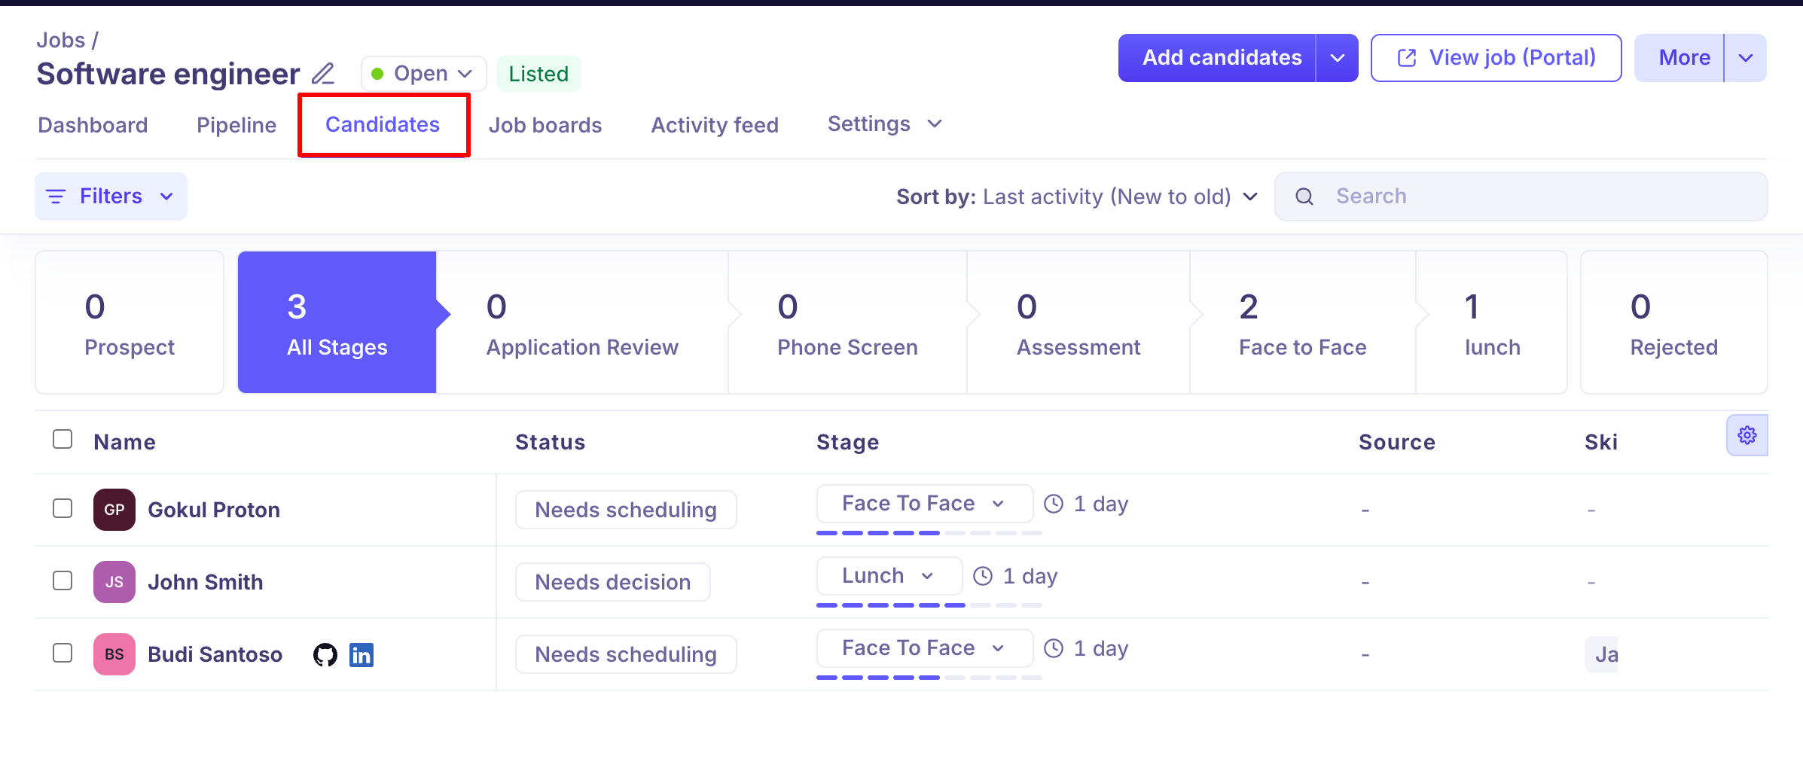
Task: Open View job (Portal) link
Action: [x=1496, y=58]
